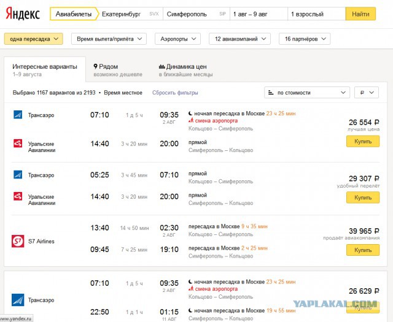Click the 26 629 ₽ price
Screen dimensions: 393x322
(364, 291)
